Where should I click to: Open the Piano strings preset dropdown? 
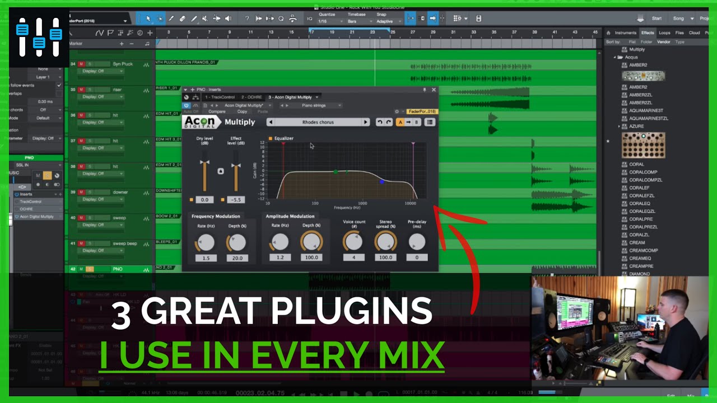pos(339,105)
